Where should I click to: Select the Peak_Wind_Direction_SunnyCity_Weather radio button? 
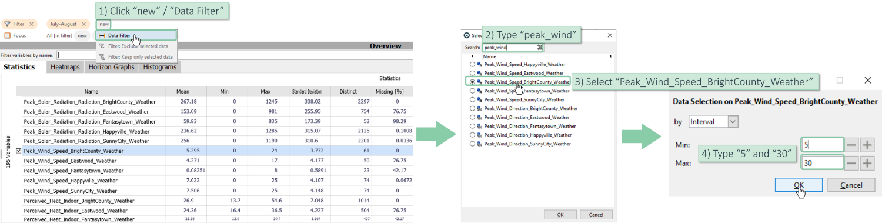pyautogui.click(x=472, y=144)
